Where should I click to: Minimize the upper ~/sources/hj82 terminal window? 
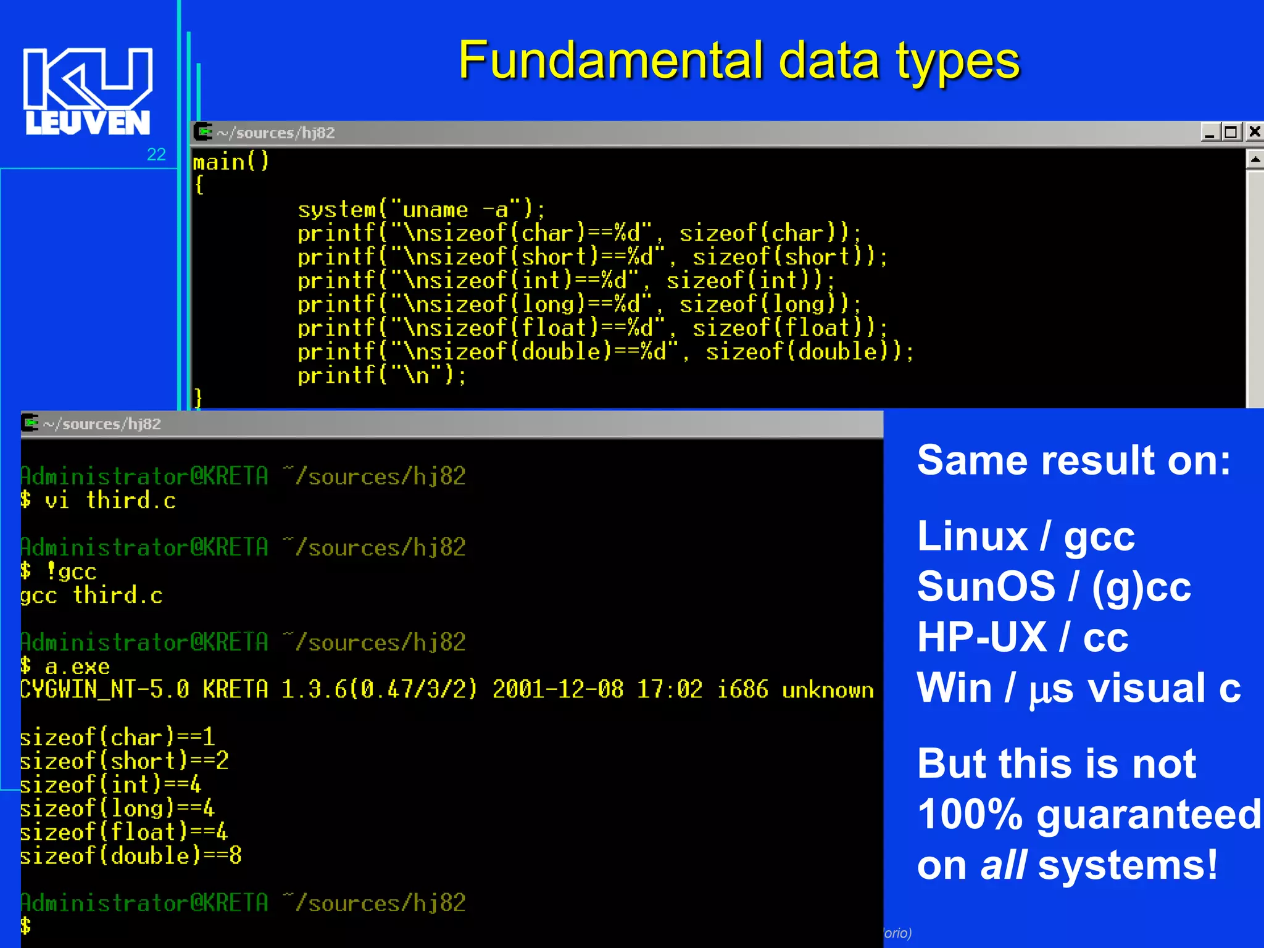click(1210, 132)
